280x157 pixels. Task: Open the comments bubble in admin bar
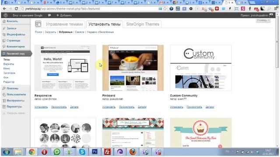49,15
